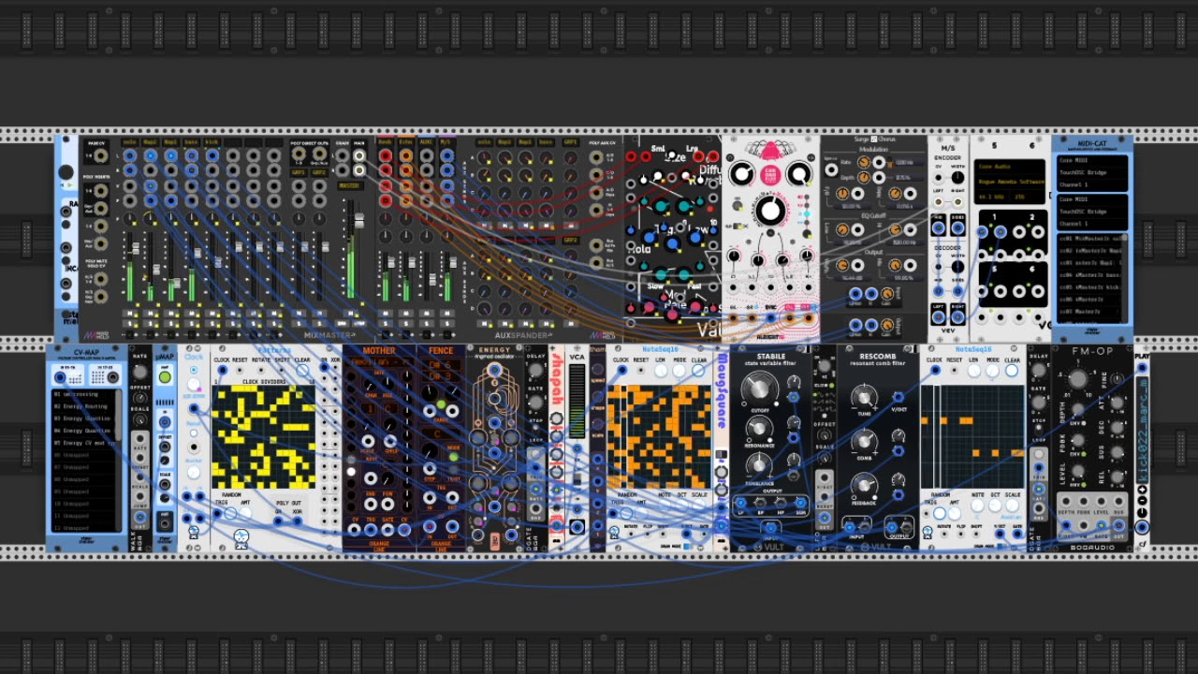The width and height of the screenshot is (1198, 674).
Task: Open the Core Audio driver selector on Audio module
Action: (1009, 167)
